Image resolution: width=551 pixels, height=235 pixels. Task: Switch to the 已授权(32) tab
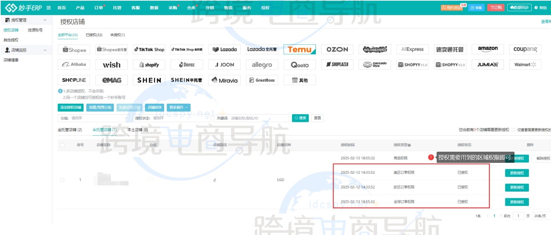(x=94, y=35)
